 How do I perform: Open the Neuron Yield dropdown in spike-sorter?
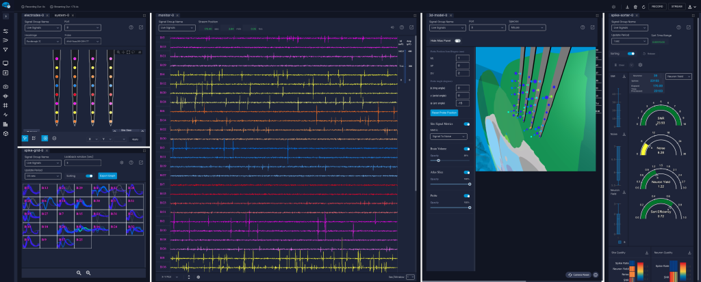point(678,76)
